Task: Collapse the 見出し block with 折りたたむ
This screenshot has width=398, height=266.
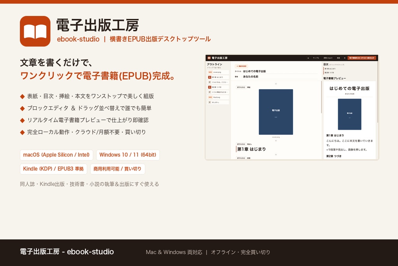Action: pyautogui.click(x=241, y=144)
